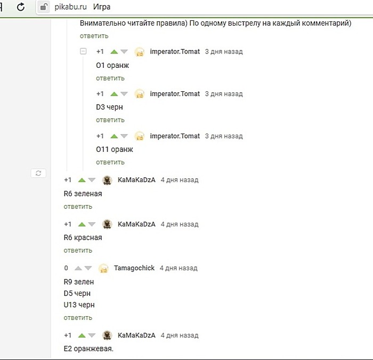Screen dimensions: 373x360
Task: Collapse the imperator.Tomat reply thread
Action: coord(83,51)
